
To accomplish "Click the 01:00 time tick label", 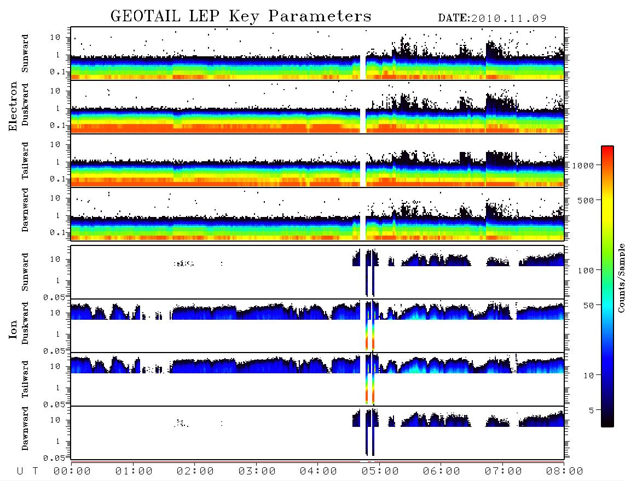I will (134, 471).
